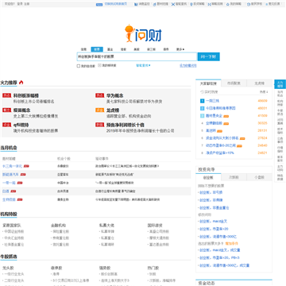Sort hot searches by the 热度 arrow

coord(264,92)
